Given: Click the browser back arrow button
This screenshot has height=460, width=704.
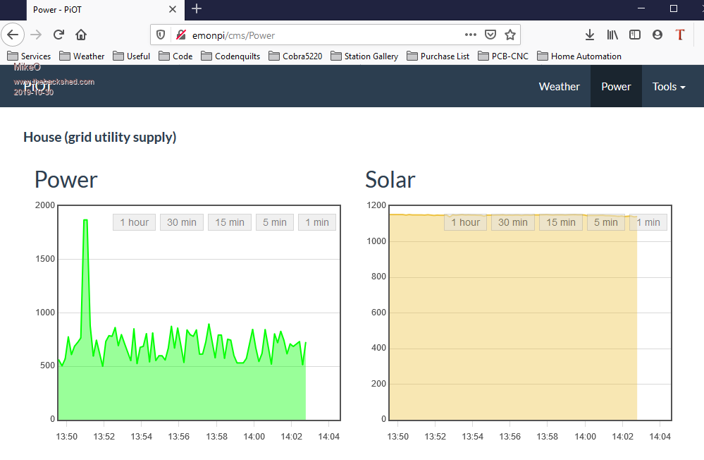Looking at the screenshot, I should (13, 35).
